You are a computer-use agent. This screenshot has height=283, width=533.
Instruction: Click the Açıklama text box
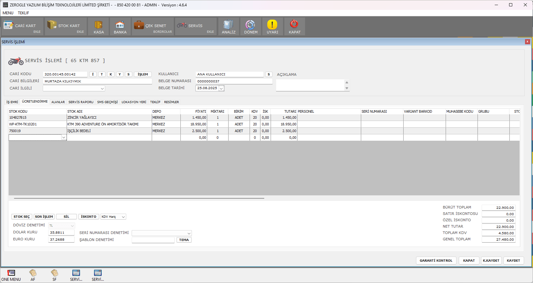(310, 85)
